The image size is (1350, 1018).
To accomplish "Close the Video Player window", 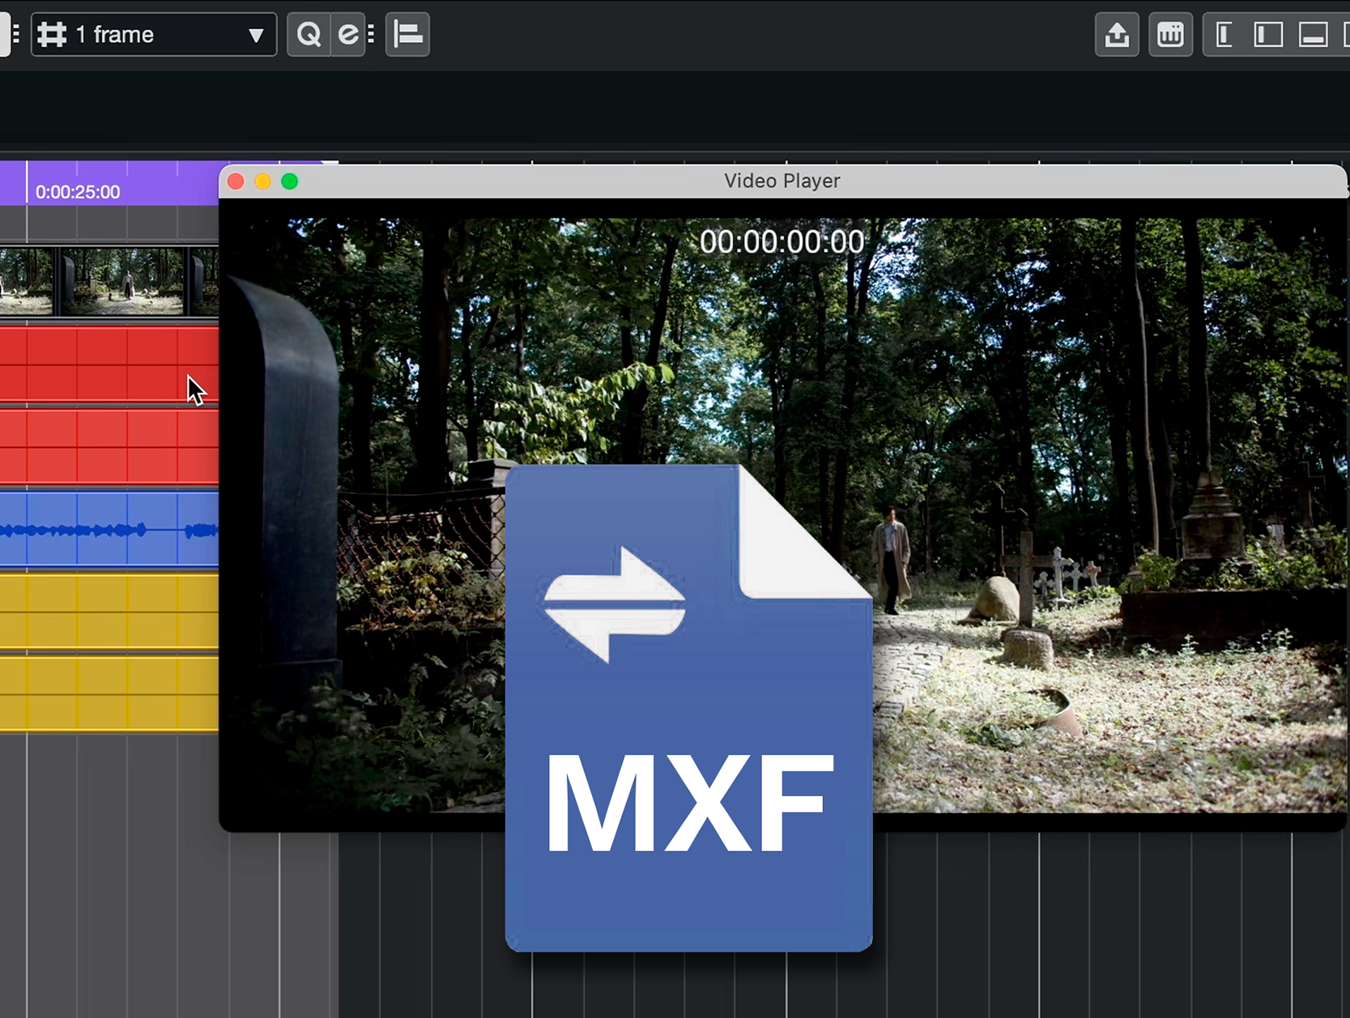I will click(236, 181).
